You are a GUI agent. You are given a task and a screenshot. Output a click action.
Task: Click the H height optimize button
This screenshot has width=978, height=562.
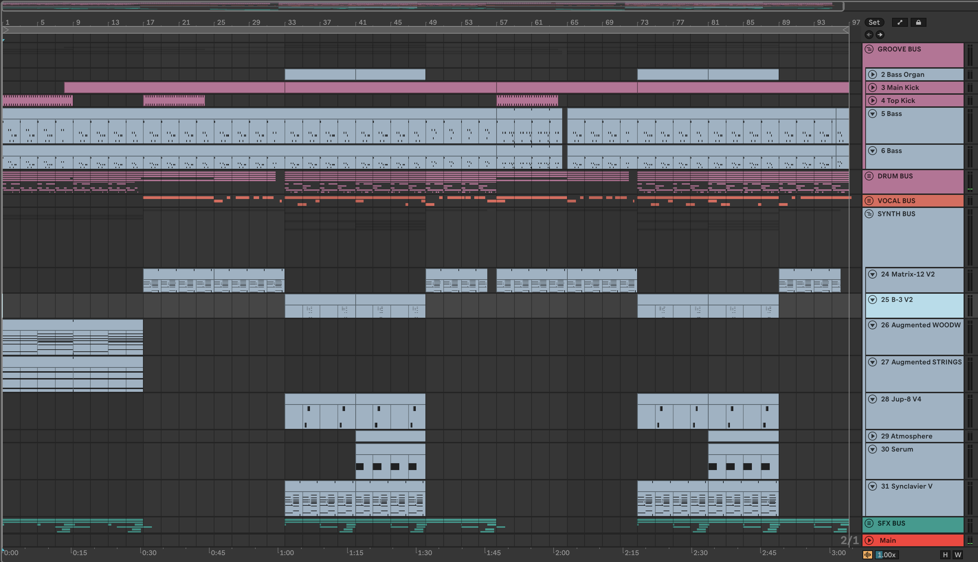pyautogui.click(x=945, y=555)
